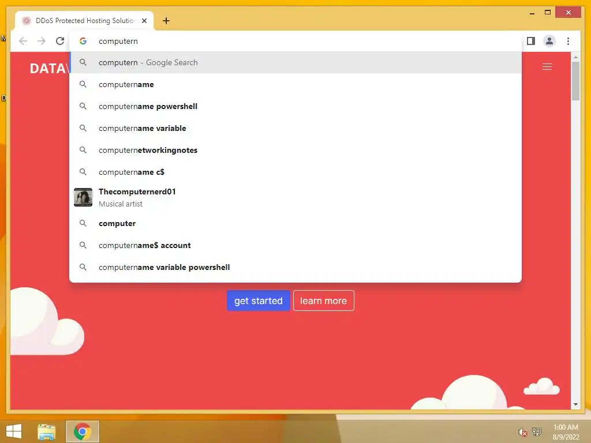Viewport: 591px width, 443px height.
Task: Click the scrollbar down arrow
Action: click(575, 404)
